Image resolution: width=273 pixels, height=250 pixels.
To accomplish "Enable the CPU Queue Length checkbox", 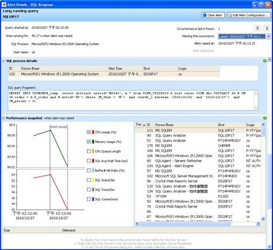I will pos(89,151).
